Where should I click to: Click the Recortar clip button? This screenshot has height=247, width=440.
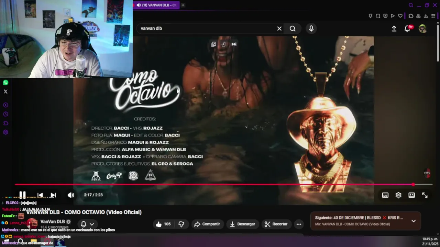pyautogui.click(x=276, y=224)
